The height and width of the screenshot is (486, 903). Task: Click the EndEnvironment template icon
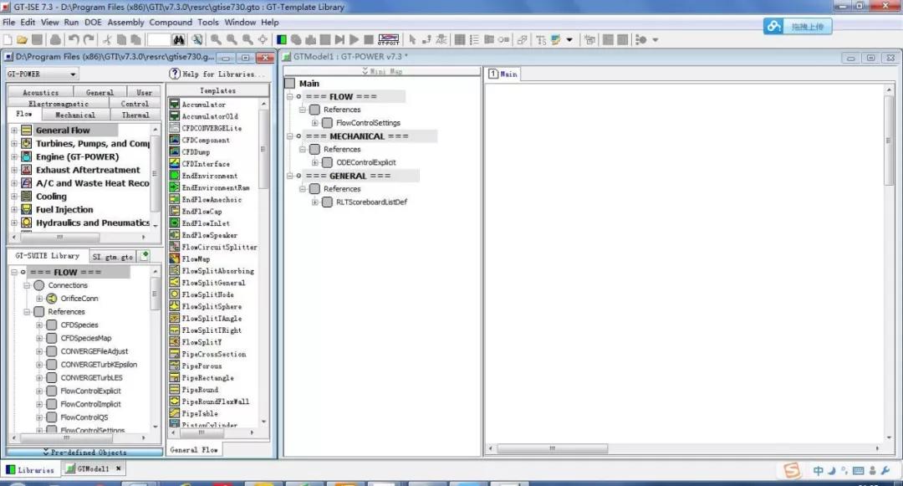click(x=175, y=176)
